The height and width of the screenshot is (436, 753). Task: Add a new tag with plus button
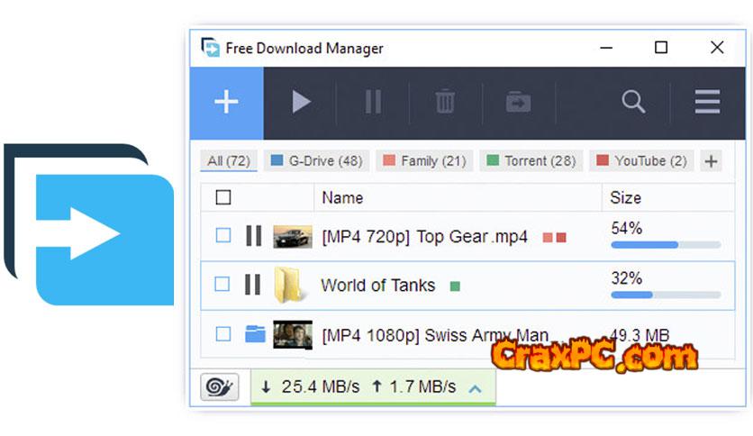pyautogui.click(x=711, y=161)
